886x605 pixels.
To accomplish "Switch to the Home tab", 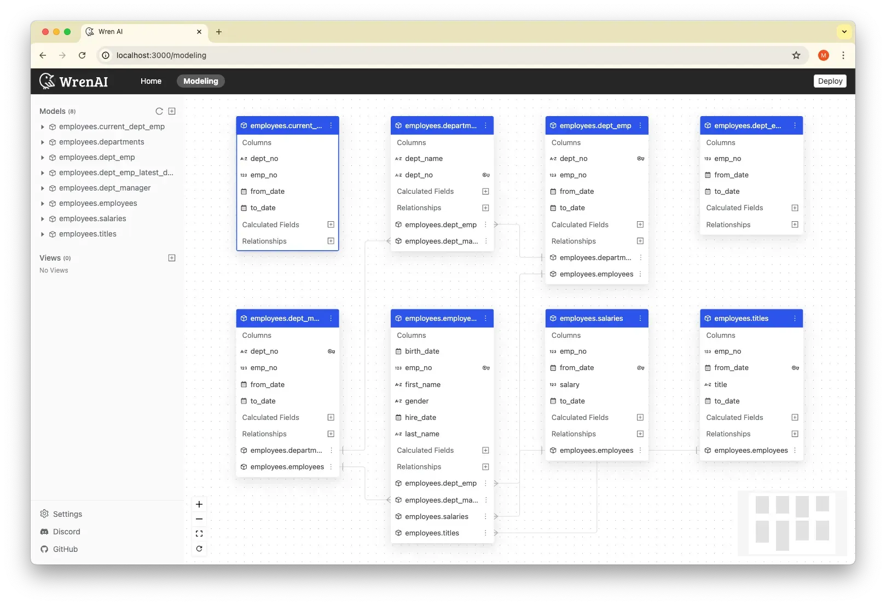I will click(151, 81).
